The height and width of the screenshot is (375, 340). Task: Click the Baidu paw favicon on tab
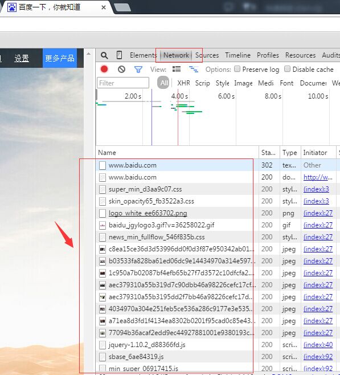[12, 7]
